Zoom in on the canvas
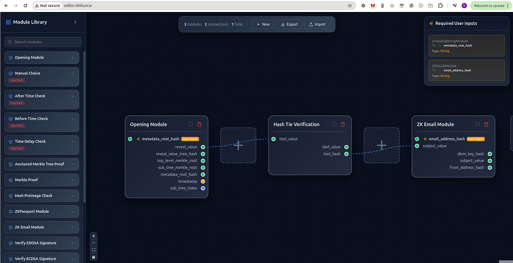Viewport: 513px width, 263px height. pos(94,236)
